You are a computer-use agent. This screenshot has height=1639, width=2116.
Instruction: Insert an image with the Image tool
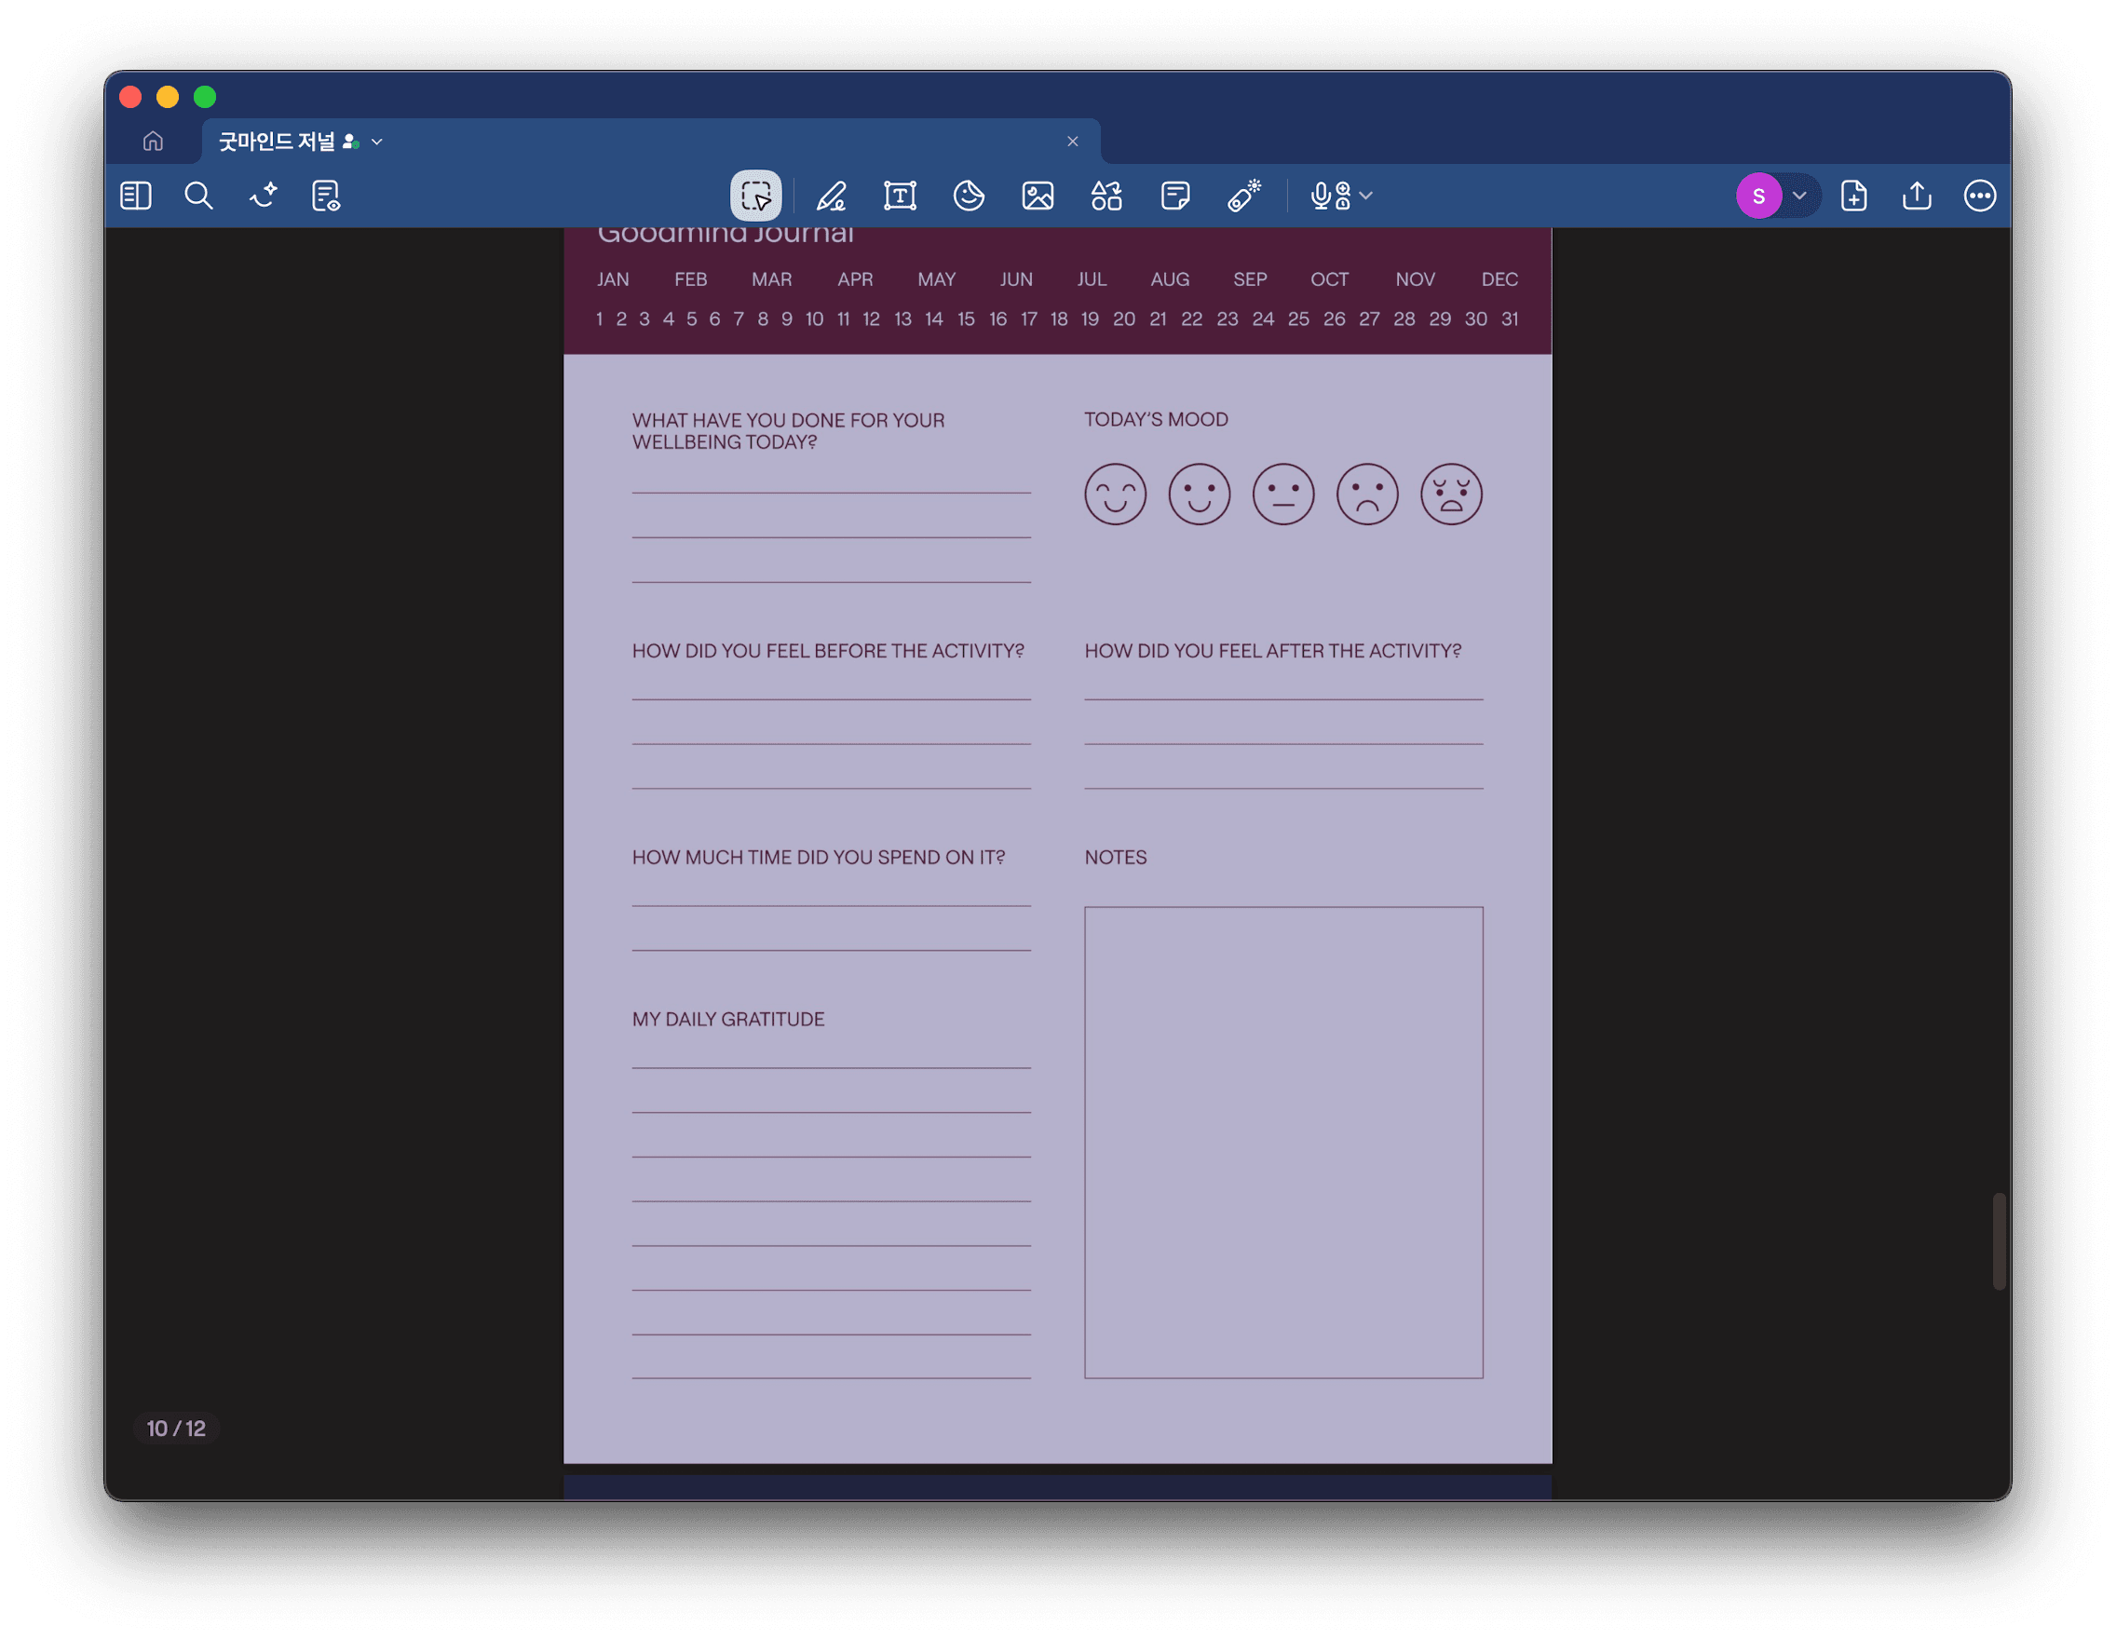click(1037, 196)
